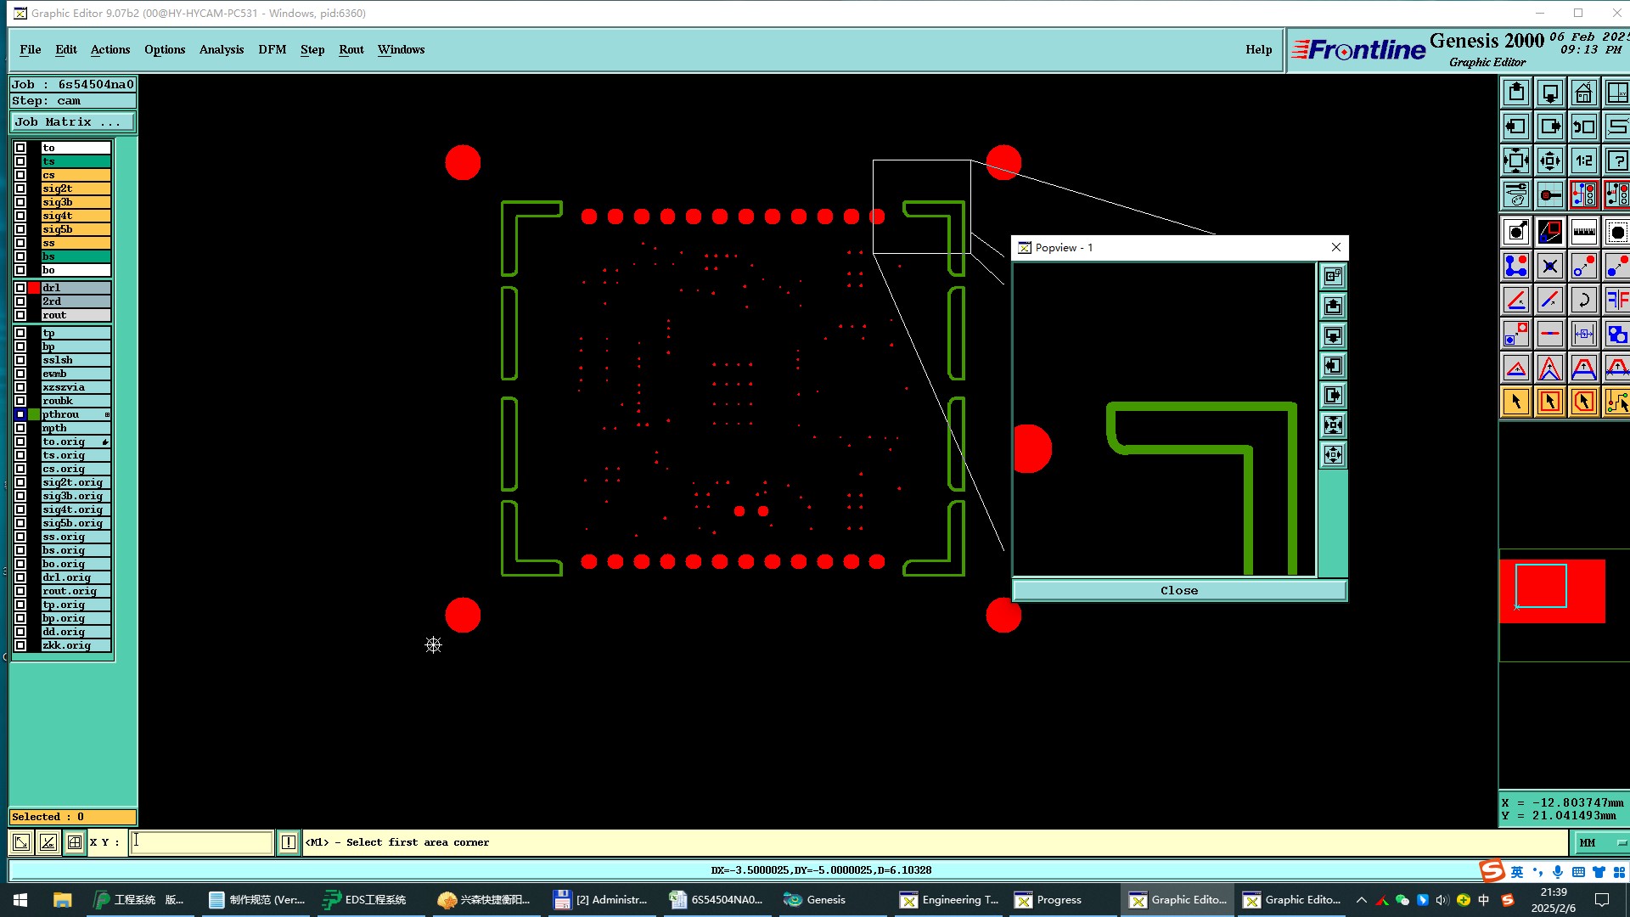
Task: Click the Home view icon
Action: click(1583, 93)
